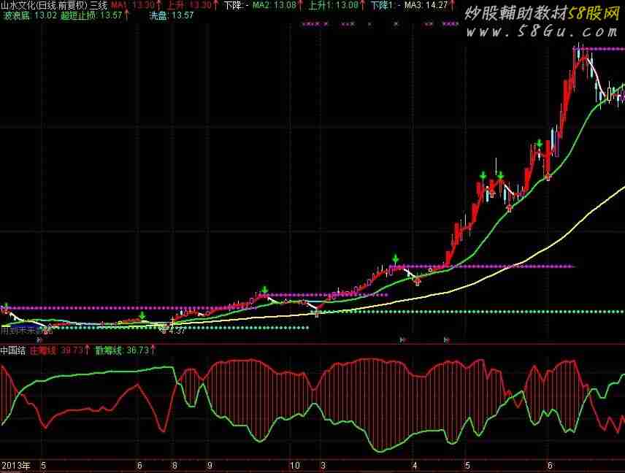Select month 9 on the time axis
Screen dimensions: 625x473
(209, 464)
